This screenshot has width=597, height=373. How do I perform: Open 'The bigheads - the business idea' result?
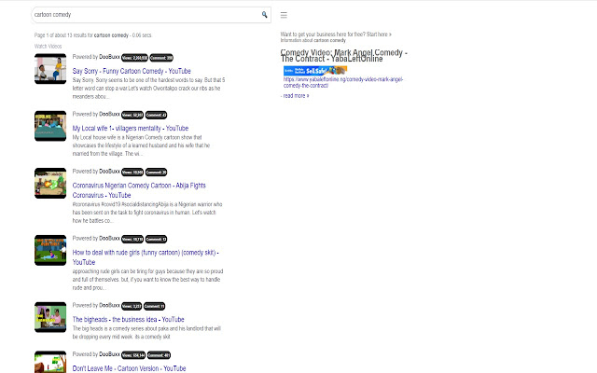(x=129, y=319)
